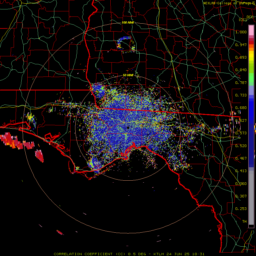Image resolution: width=256 pixels, height=256 pixels.
Task: Pick the gray swatch near 0.307
Action: [251, 198]
